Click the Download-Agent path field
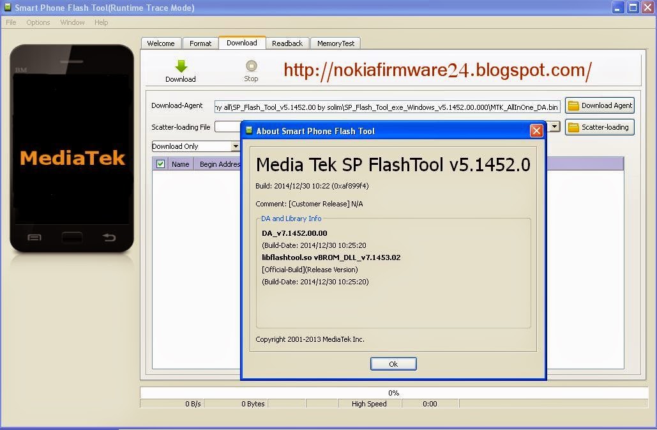The image size is (657, 430). point(387,107)
